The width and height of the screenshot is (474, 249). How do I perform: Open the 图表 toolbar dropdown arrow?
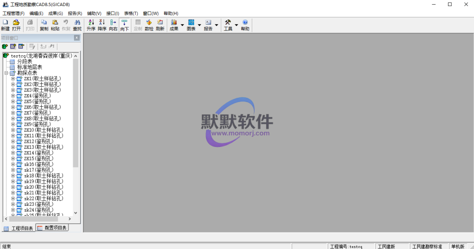[x=199, y=25]
